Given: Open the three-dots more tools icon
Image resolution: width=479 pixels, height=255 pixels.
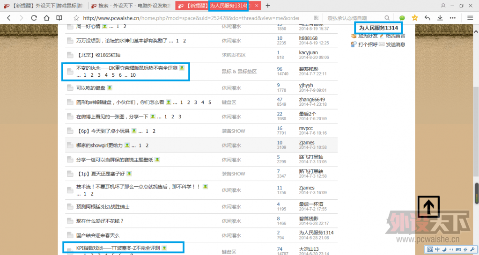Looking at the screenshot, I should tap(453, 18).
